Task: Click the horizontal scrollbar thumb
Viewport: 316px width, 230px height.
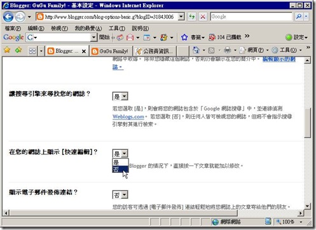Action: (123, 213)
